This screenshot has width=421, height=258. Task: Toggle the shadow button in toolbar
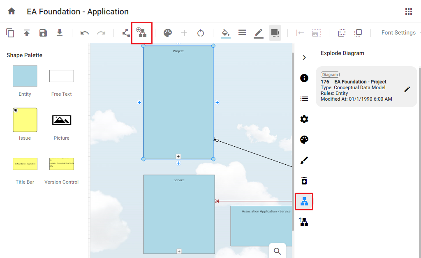tap(275, 33)
